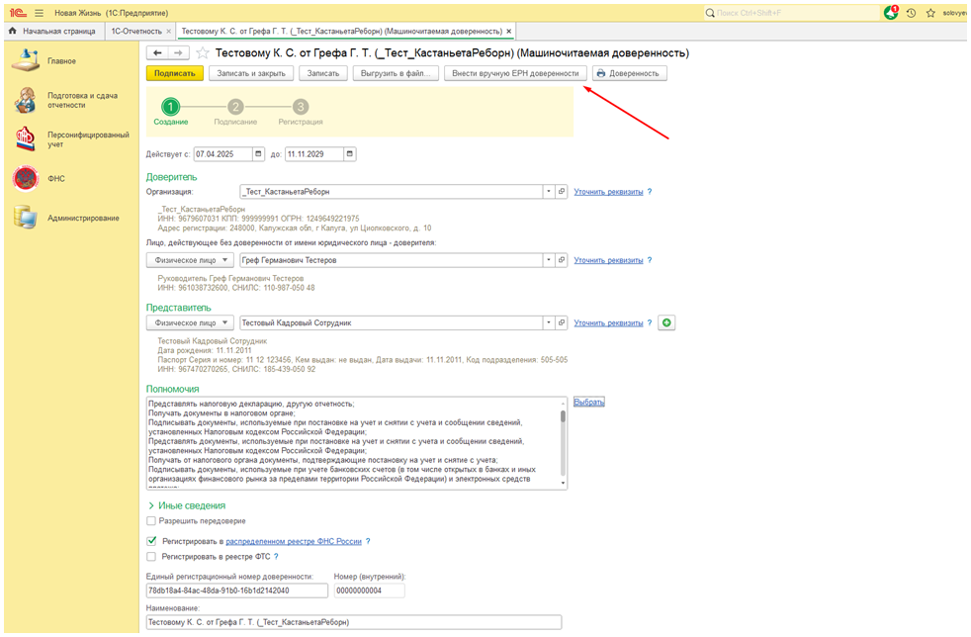Open the ФНС section in sidebar
This screenshot has height=637, width=971.
55,179
